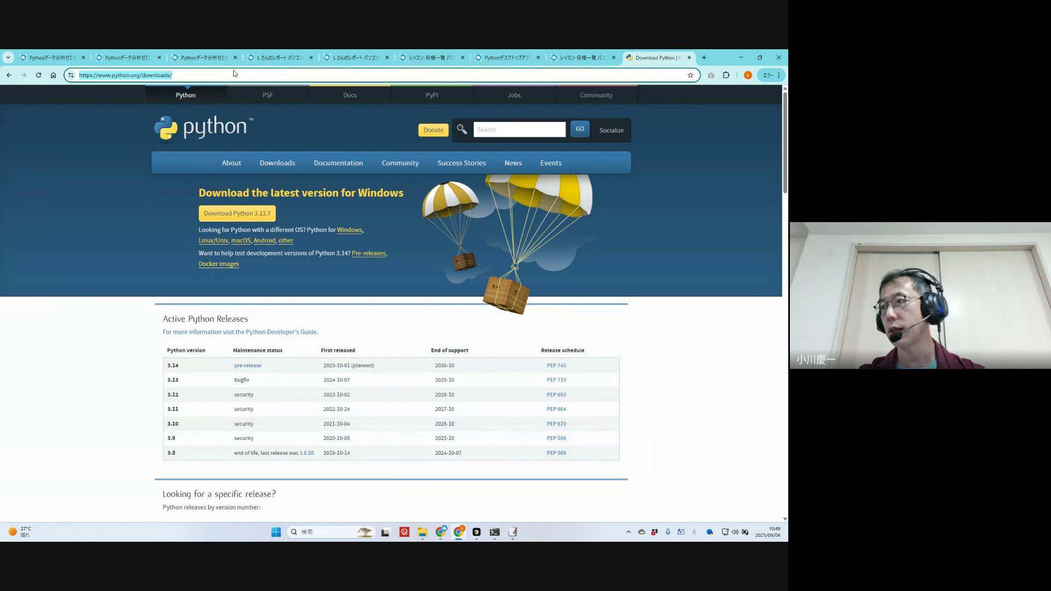
Task: Click the magnifying glass icon by Search field
Action: point(462,130)
